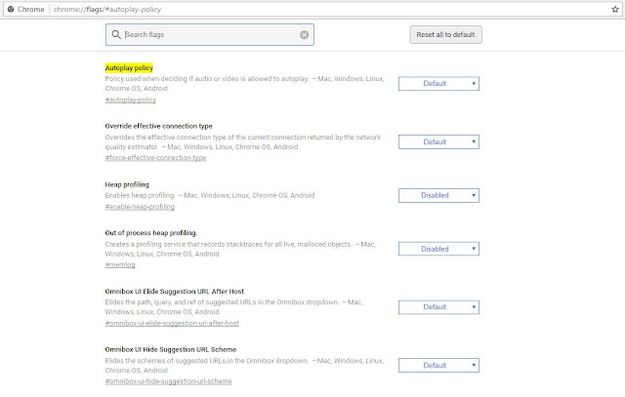The height and width of the screenshot is (397, 625).
Task: Follow the #omnibox-ui-elide-suggestion-url-after-host link
Action: click(x=172, y=323)
